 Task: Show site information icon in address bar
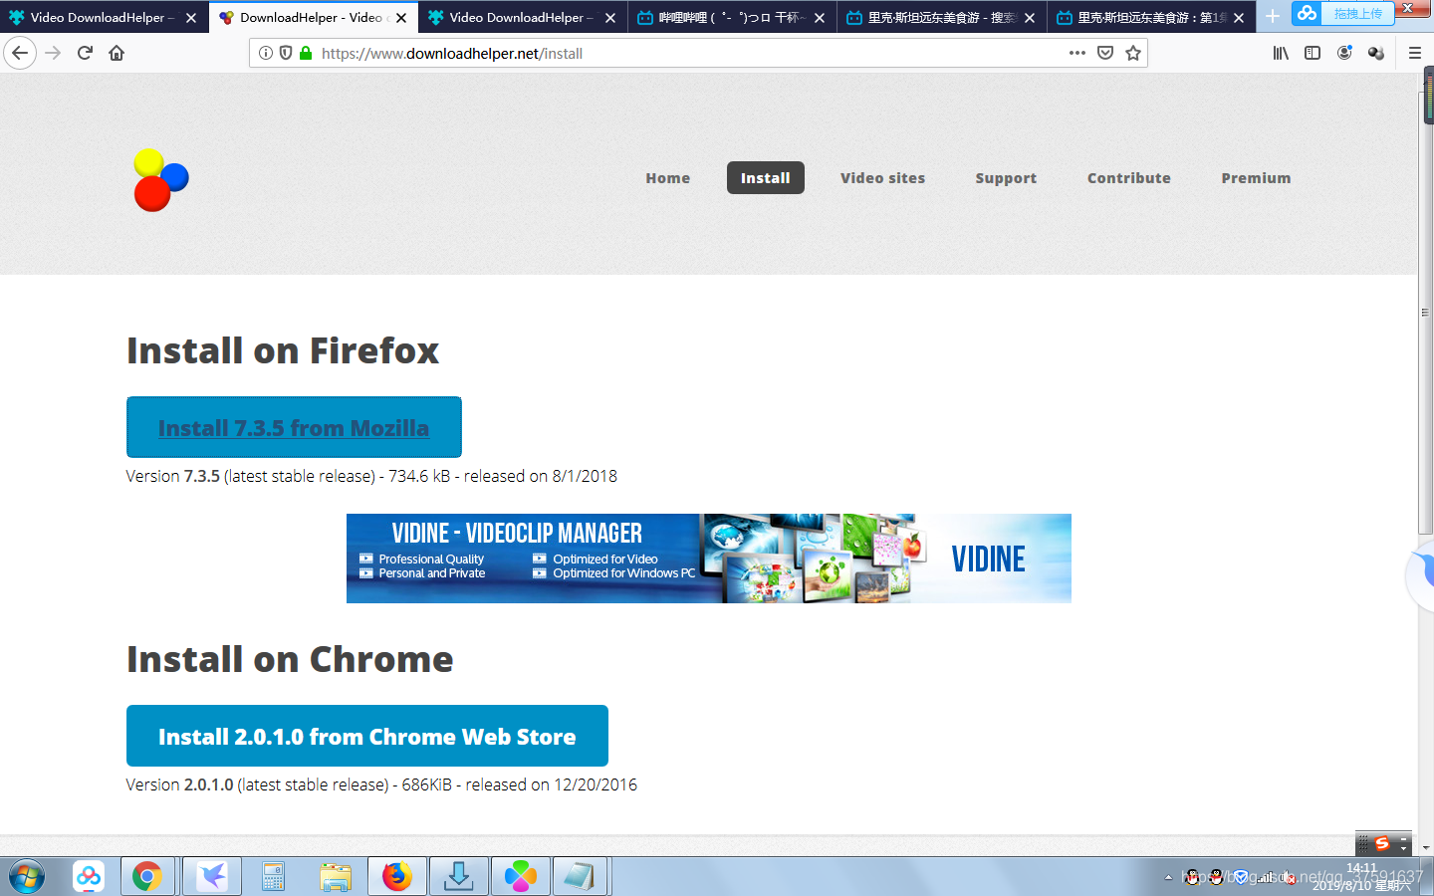[x=266, y=53]
